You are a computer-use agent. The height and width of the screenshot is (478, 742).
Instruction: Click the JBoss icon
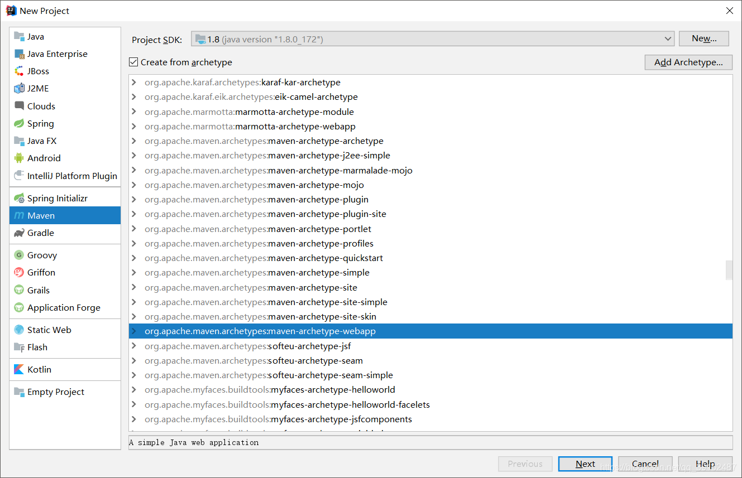point(19,71)
